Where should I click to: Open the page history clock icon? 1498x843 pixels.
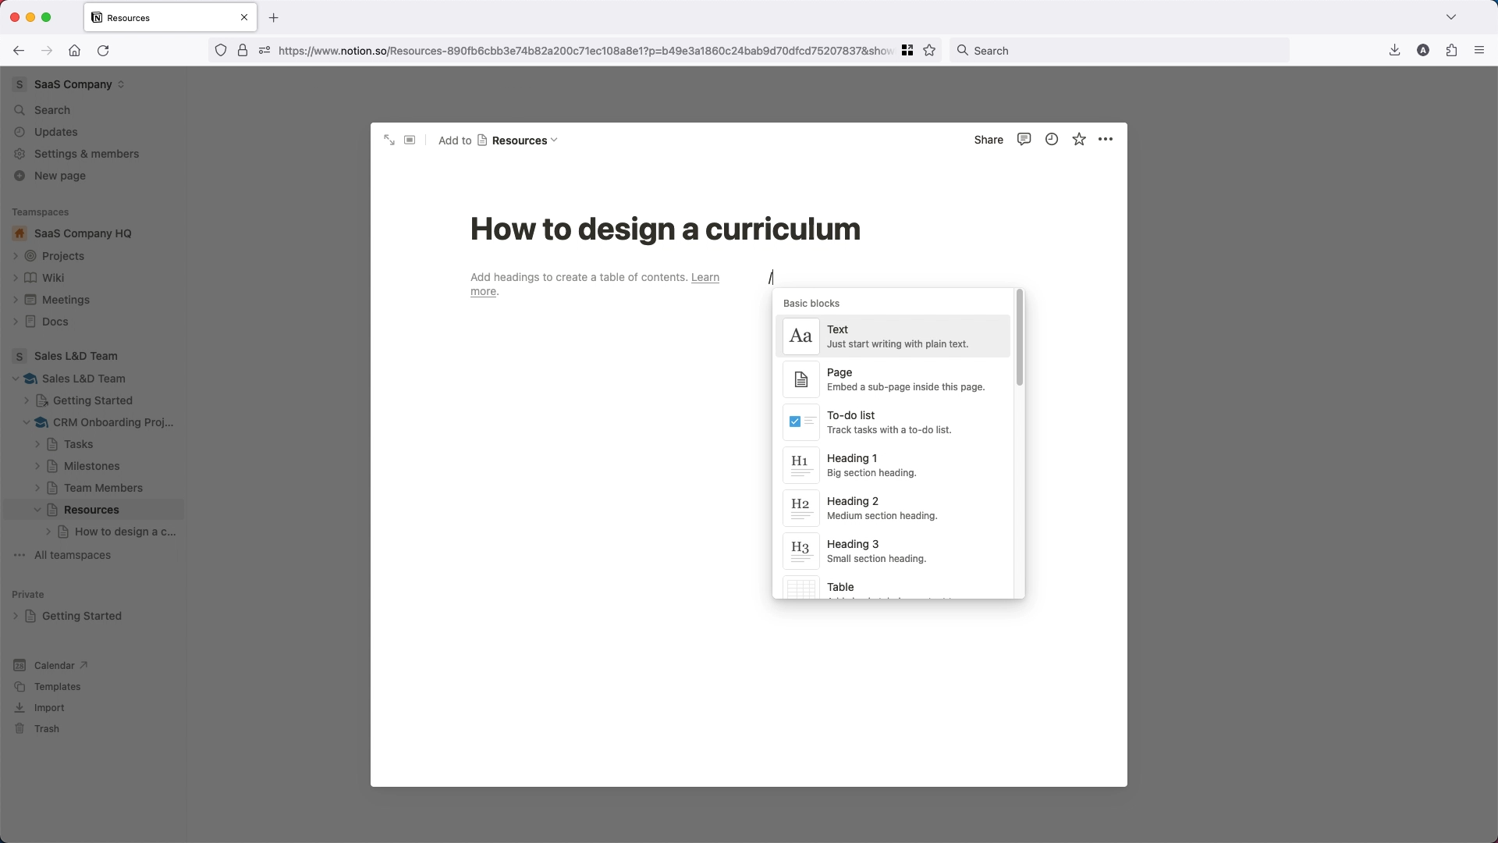(x=1052, y=139)
